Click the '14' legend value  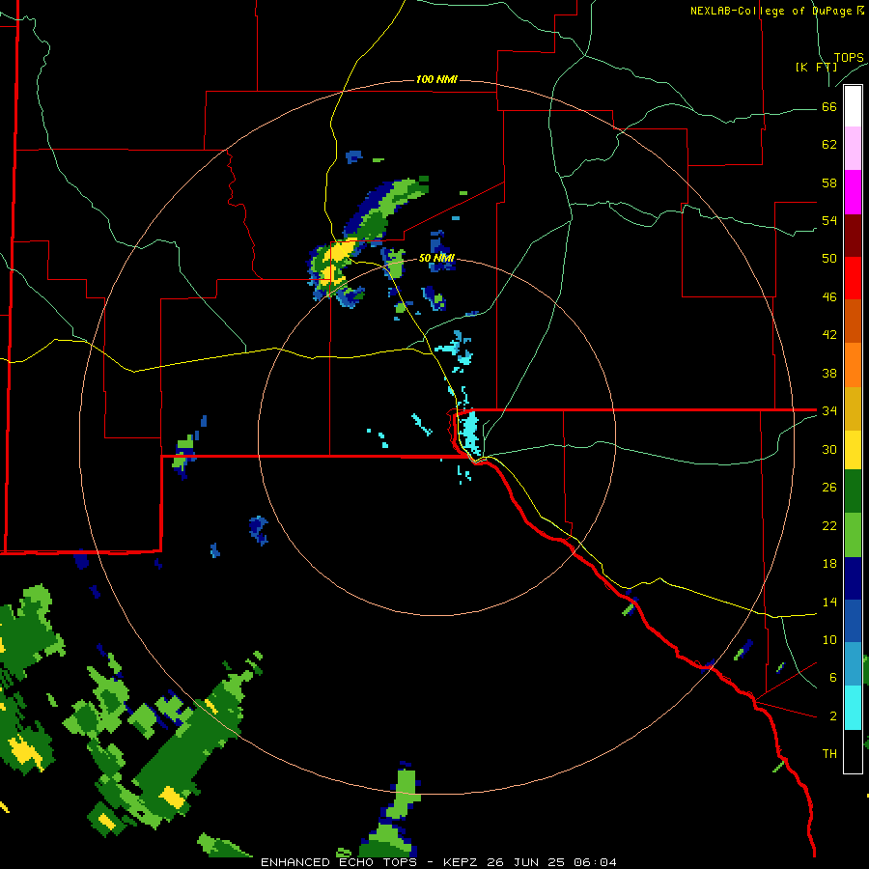tap(829, 602)
